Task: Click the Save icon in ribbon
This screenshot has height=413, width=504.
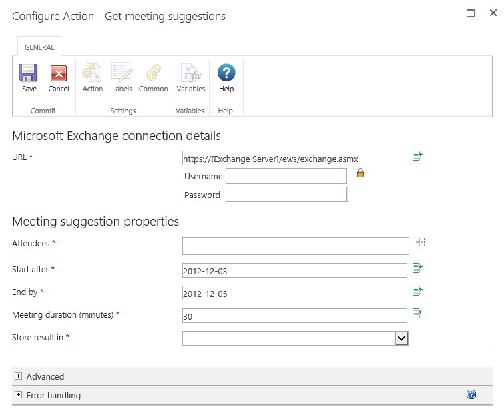Action: coord(29,73)
